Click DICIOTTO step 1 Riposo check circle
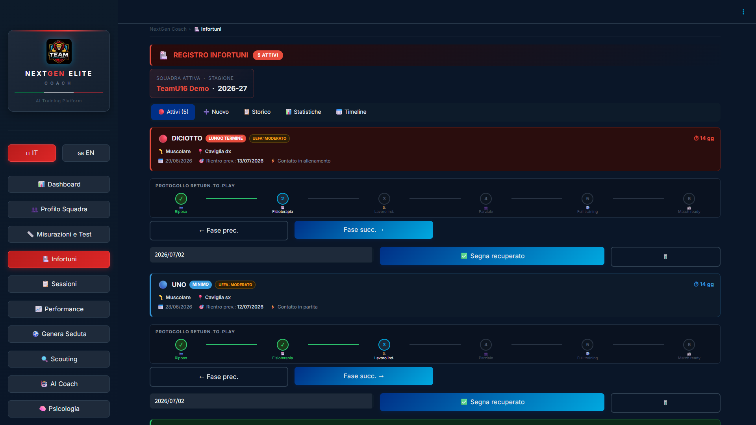The width and height of the screenshot is (756, 425). click(x=181, y=199)
